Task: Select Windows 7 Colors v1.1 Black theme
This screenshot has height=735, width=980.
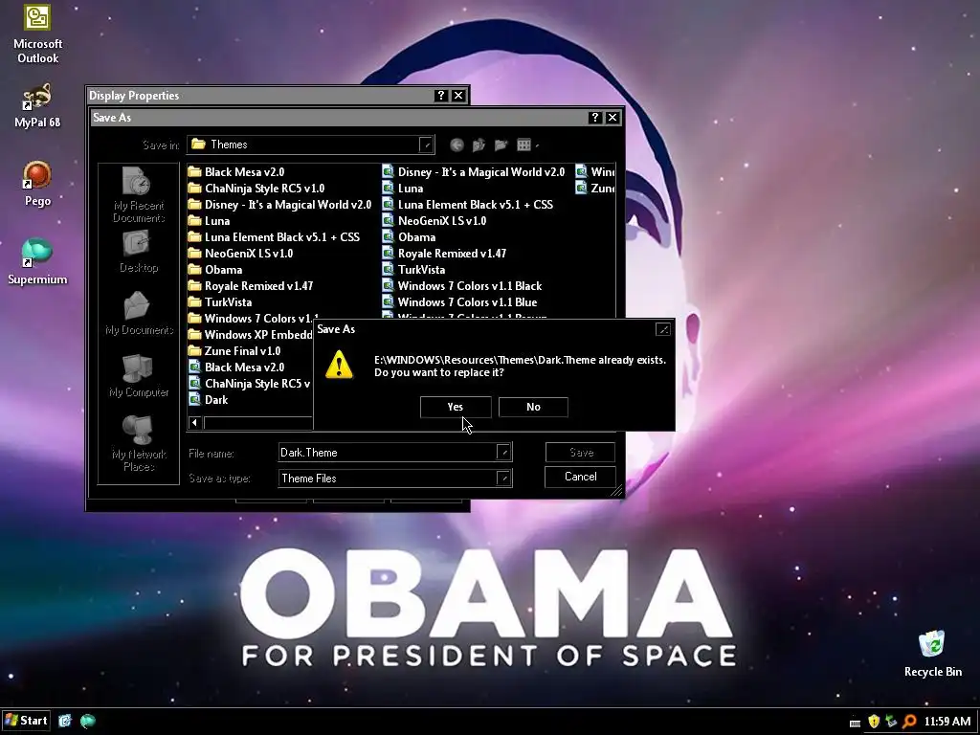Action: [x=462, y=285]
